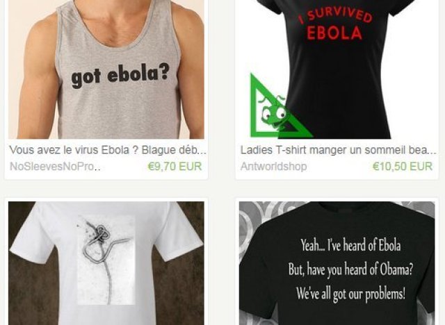Click the €10,50 EUR price
Screen dimensions: 445x325
[403, 167]
